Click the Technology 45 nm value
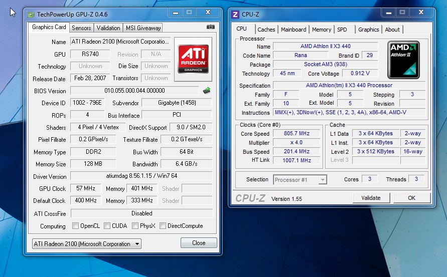 coord(287,73)
